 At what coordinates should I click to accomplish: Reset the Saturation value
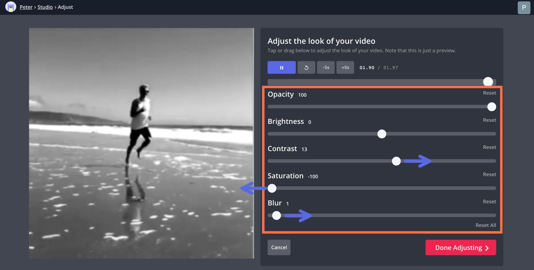(x=489, y=175)
